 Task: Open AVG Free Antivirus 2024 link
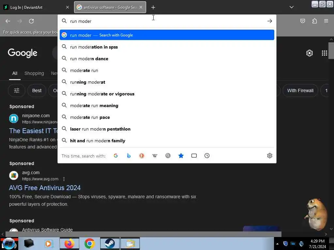45,188
